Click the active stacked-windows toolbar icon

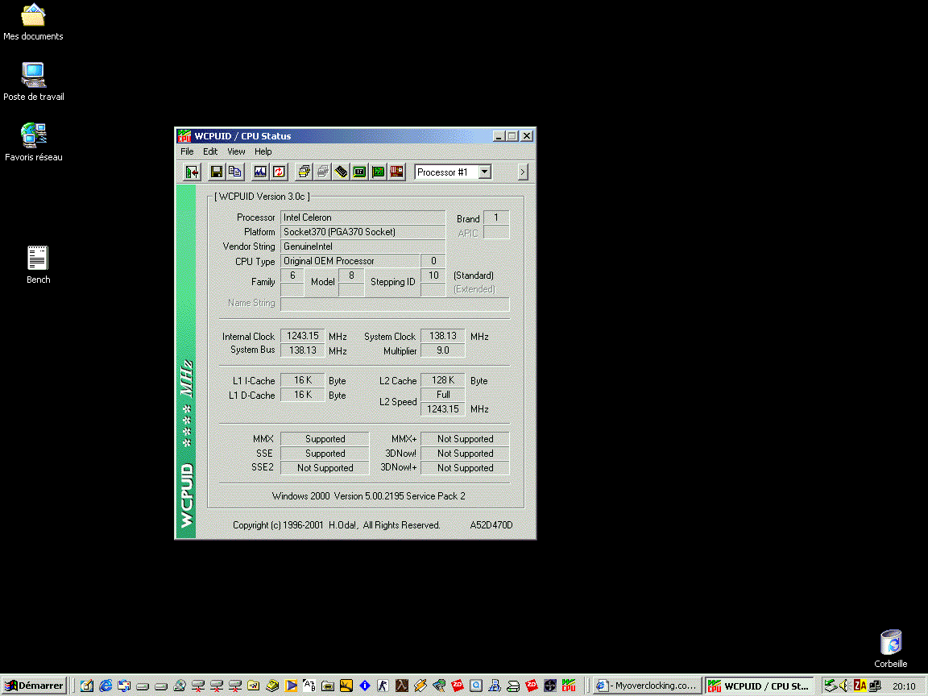pyautogui.click(x=304, y=172)
